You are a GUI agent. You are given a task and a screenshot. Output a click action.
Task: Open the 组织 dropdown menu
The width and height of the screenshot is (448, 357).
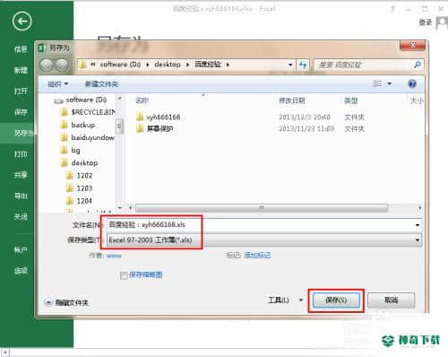[x=58, y=84]
